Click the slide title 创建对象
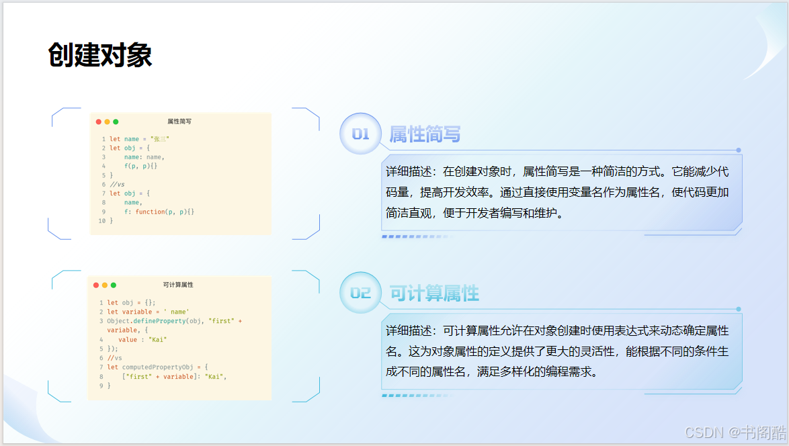 pyautogui.click(x=100, y=55)
